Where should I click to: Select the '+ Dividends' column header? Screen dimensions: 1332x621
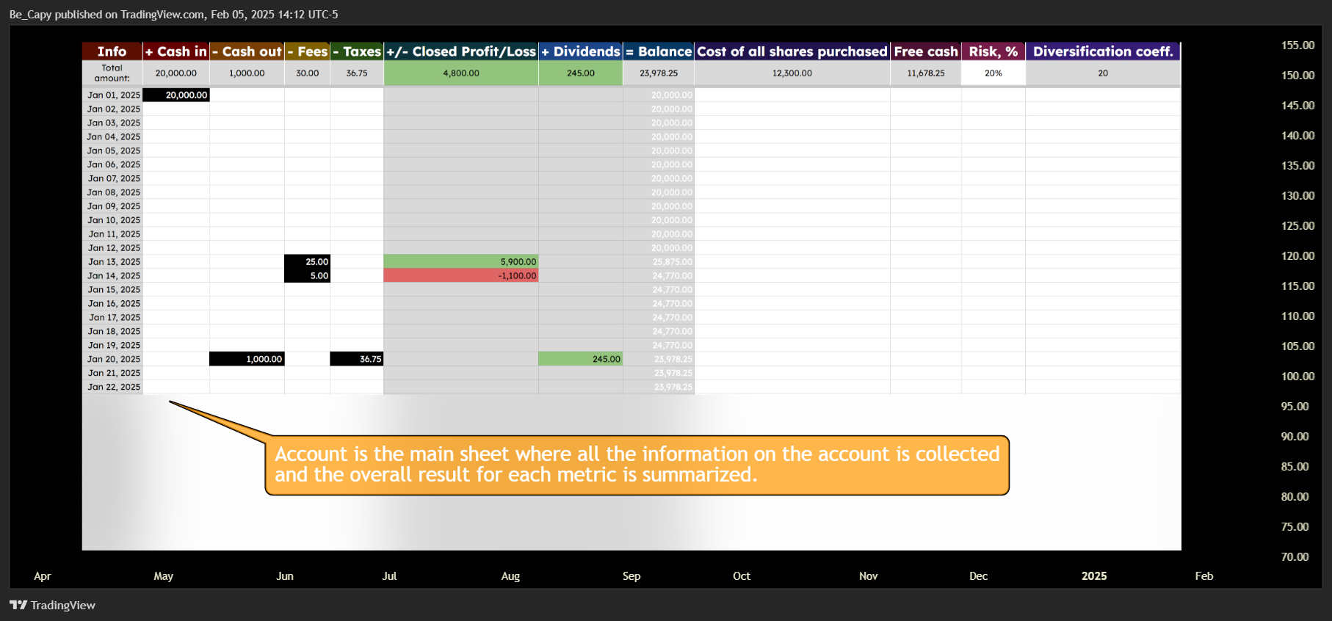581,51
